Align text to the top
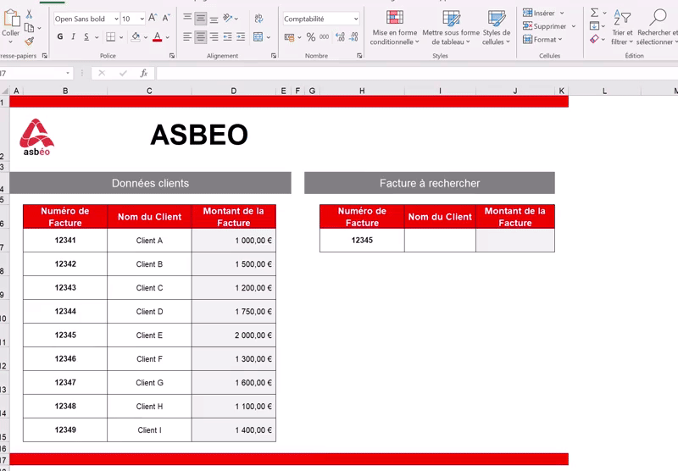Viewport: 678px width, 471px height. 187,18
